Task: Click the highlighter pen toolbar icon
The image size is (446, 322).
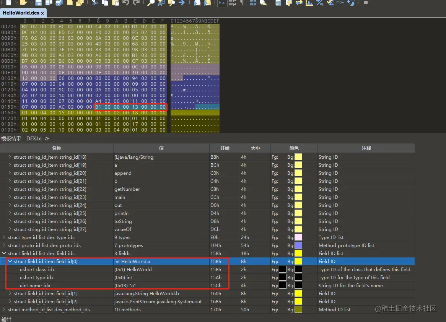Action: (264, 3)
